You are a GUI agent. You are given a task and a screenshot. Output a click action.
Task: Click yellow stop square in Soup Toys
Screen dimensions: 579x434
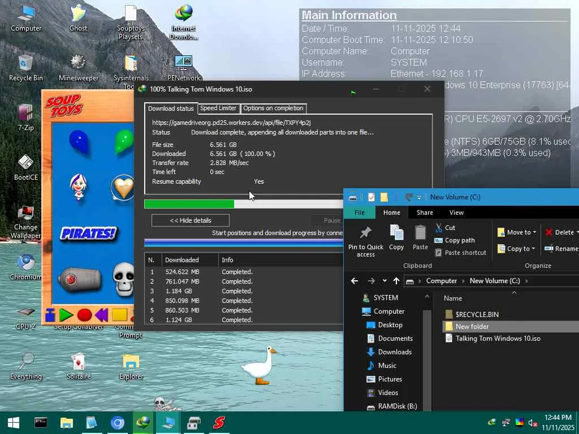(120, 315)
